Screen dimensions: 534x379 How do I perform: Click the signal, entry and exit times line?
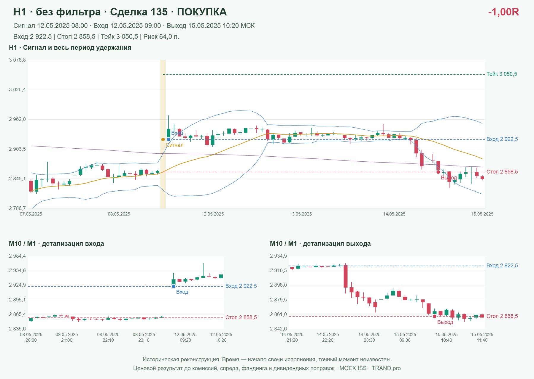[x=134, y=26]
